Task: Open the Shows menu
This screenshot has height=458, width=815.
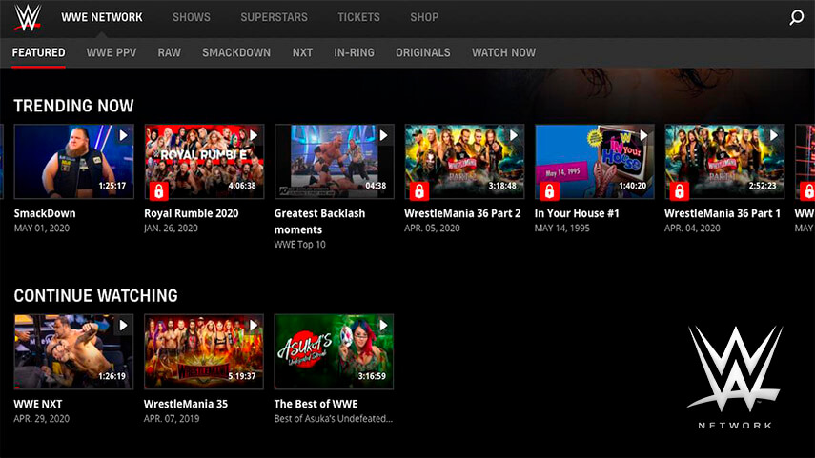Action: click(x=192, y=17)
